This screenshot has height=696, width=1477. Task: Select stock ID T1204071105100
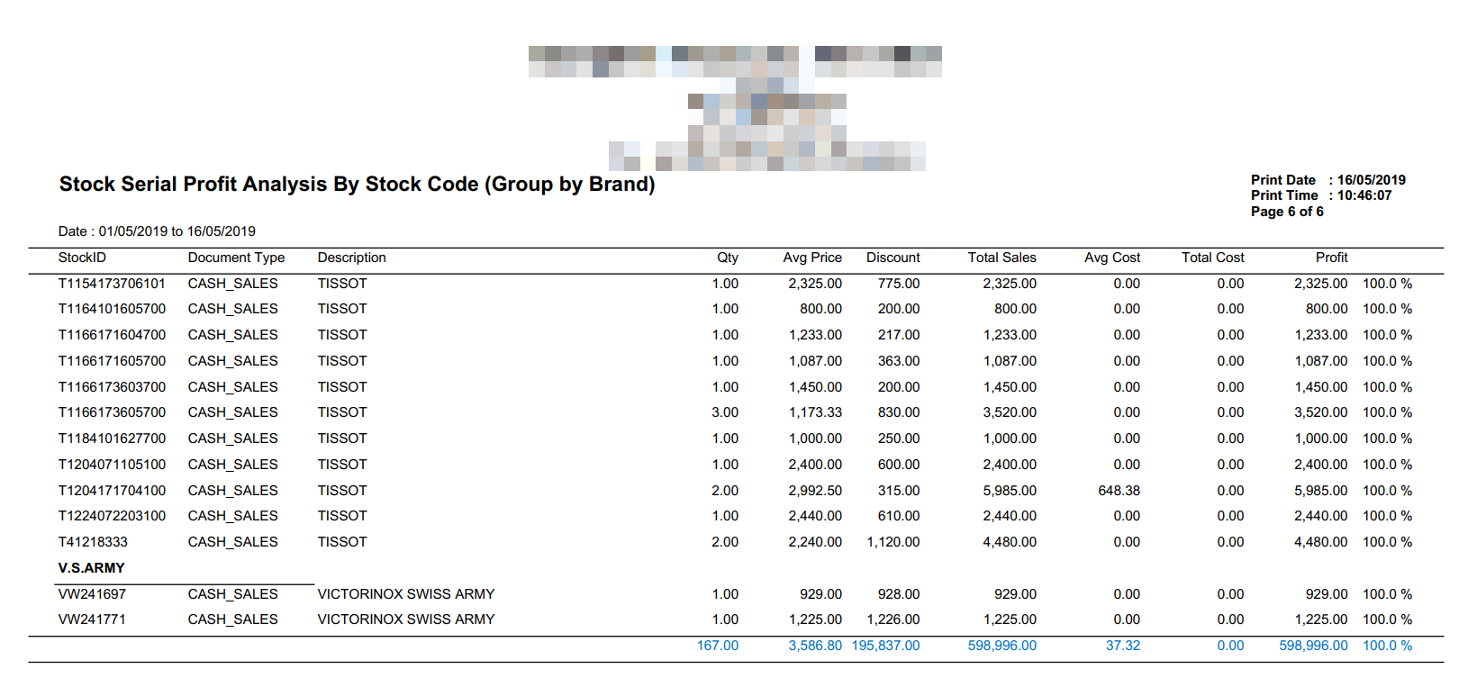point(113,465)
